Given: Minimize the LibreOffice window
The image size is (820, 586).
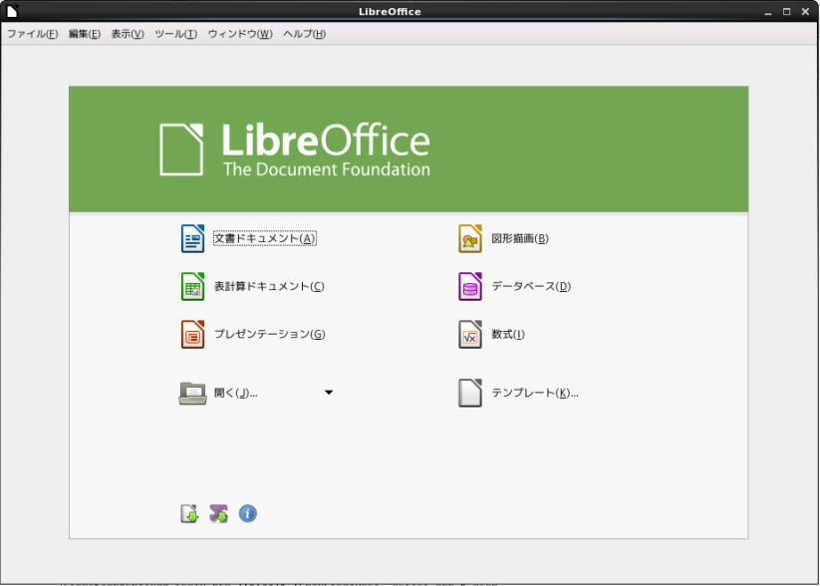Looking at the screenshot, I should pyautogui.click(x=768, y=12).
